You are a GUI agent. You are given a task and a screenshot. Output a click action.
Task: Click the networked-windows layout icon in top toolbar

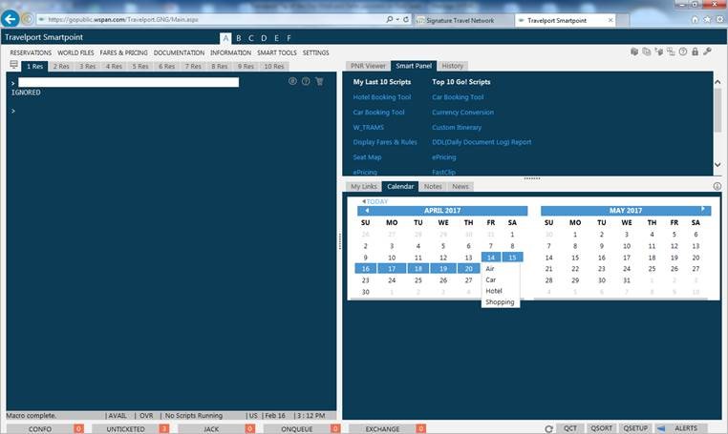point(671,52)
